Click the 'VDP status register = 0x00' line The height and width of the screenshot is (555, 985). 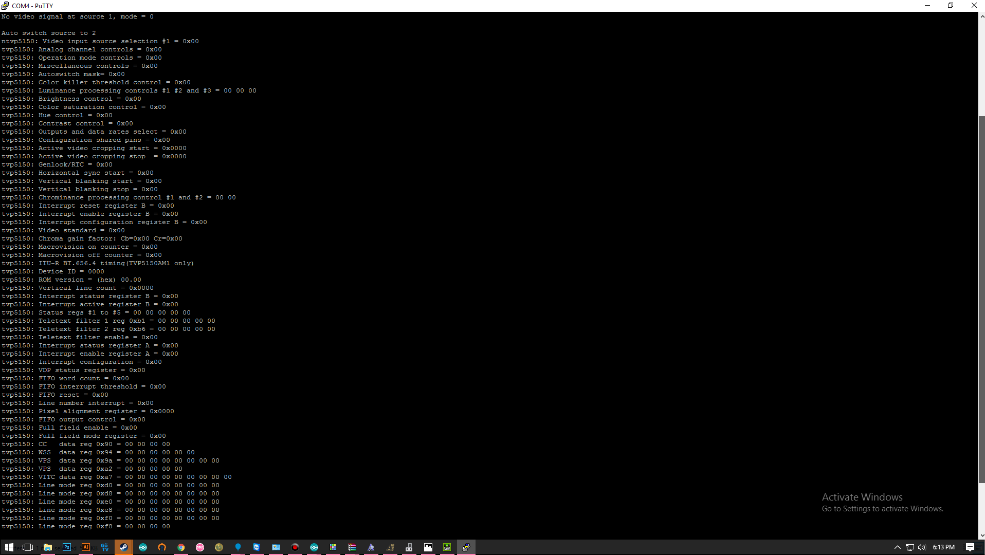(x=74, y=370)
